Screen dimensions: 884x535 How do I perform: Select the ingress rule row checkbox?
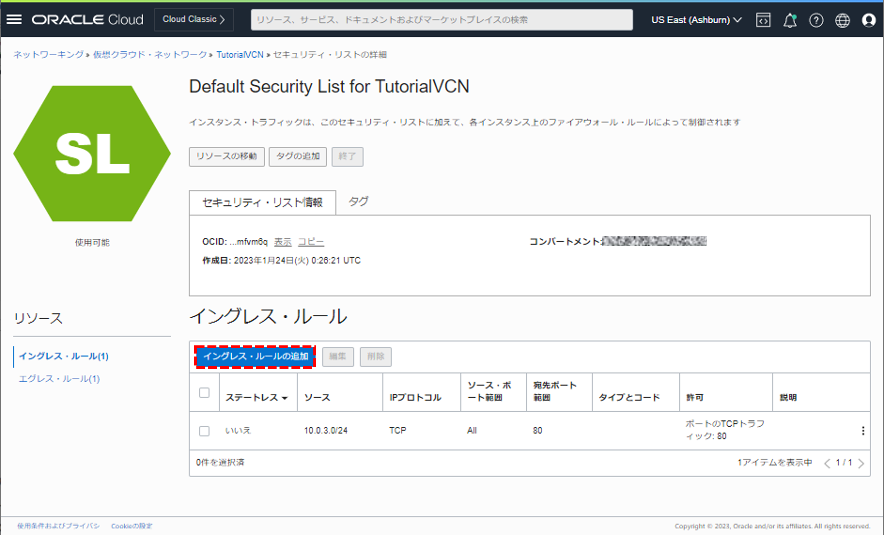click(x=205, y=430)
